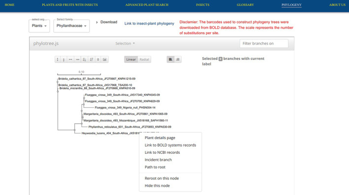Open the Phyllanthaceae family dropdown

pyautogui.click(x=71, y=26)
